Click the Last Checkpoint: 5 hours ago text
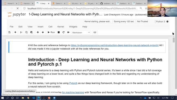The height and width of the screenshot is (100, 177). click(x=119, y=15)
